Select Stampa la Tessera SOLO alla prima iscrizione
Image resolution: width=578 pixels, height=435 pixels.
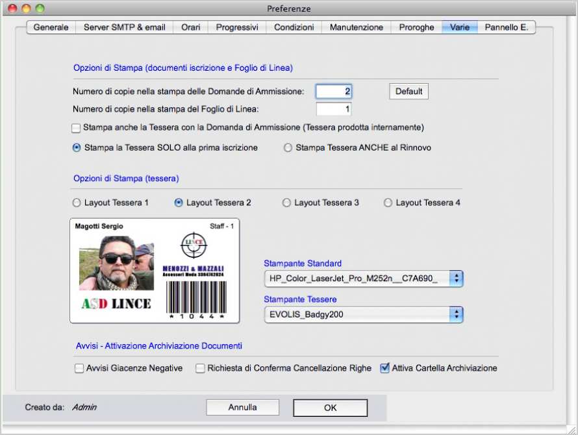(x=77, y=148)
